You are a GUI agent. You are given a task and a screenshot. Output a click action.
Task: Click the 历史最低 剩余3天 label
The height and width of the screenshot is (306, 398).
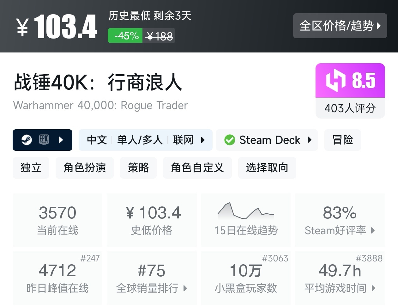coord(150,16)
